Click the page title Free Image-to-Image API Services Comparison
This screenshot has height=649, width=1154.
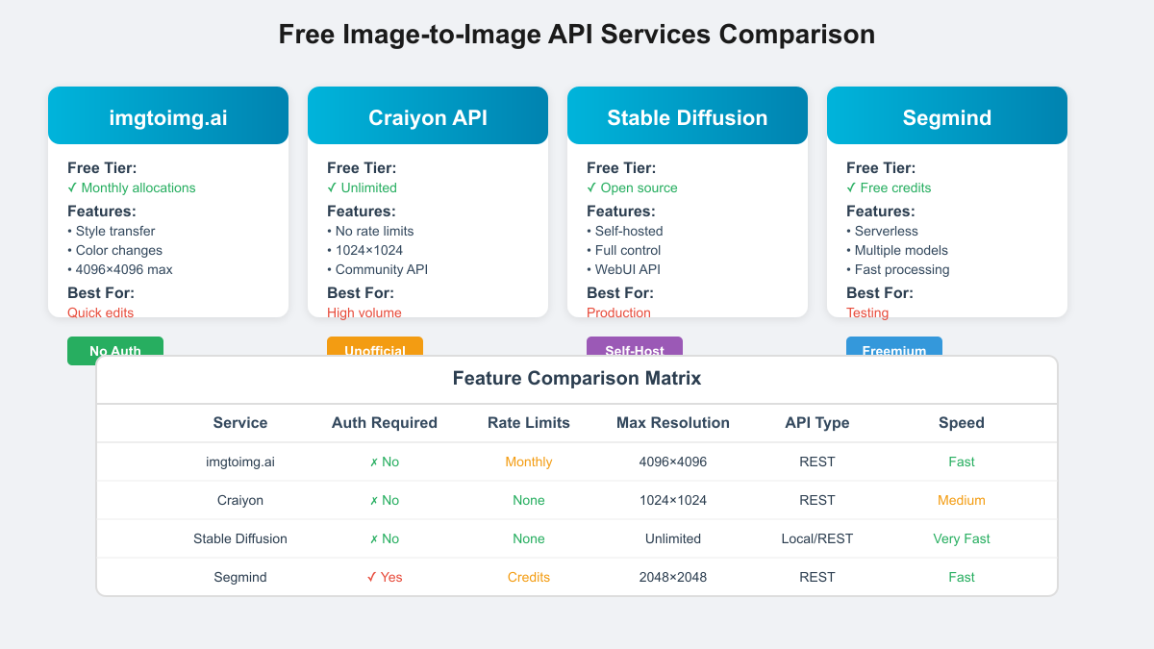pos(577,35)
